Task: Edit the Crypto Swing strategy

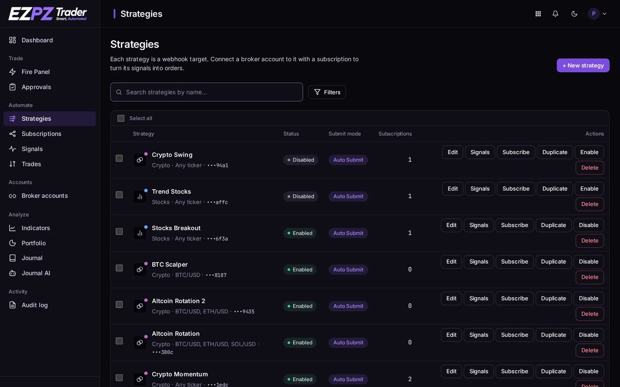Action: [x=453, y=152]
